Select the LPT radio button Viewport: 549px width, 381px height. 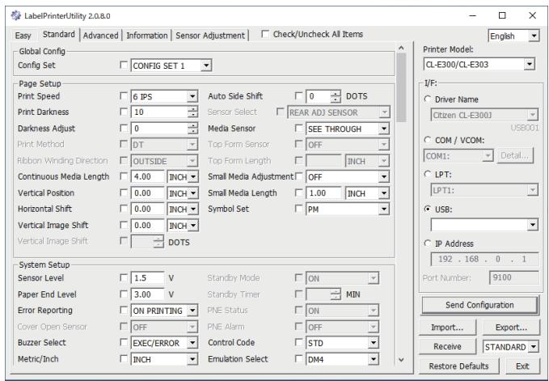(x=428, y=174)
